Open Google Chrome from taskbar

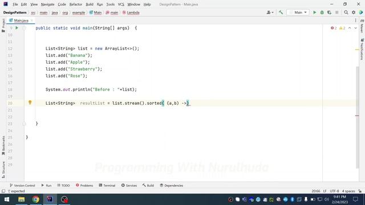click(x=35, y=199)
